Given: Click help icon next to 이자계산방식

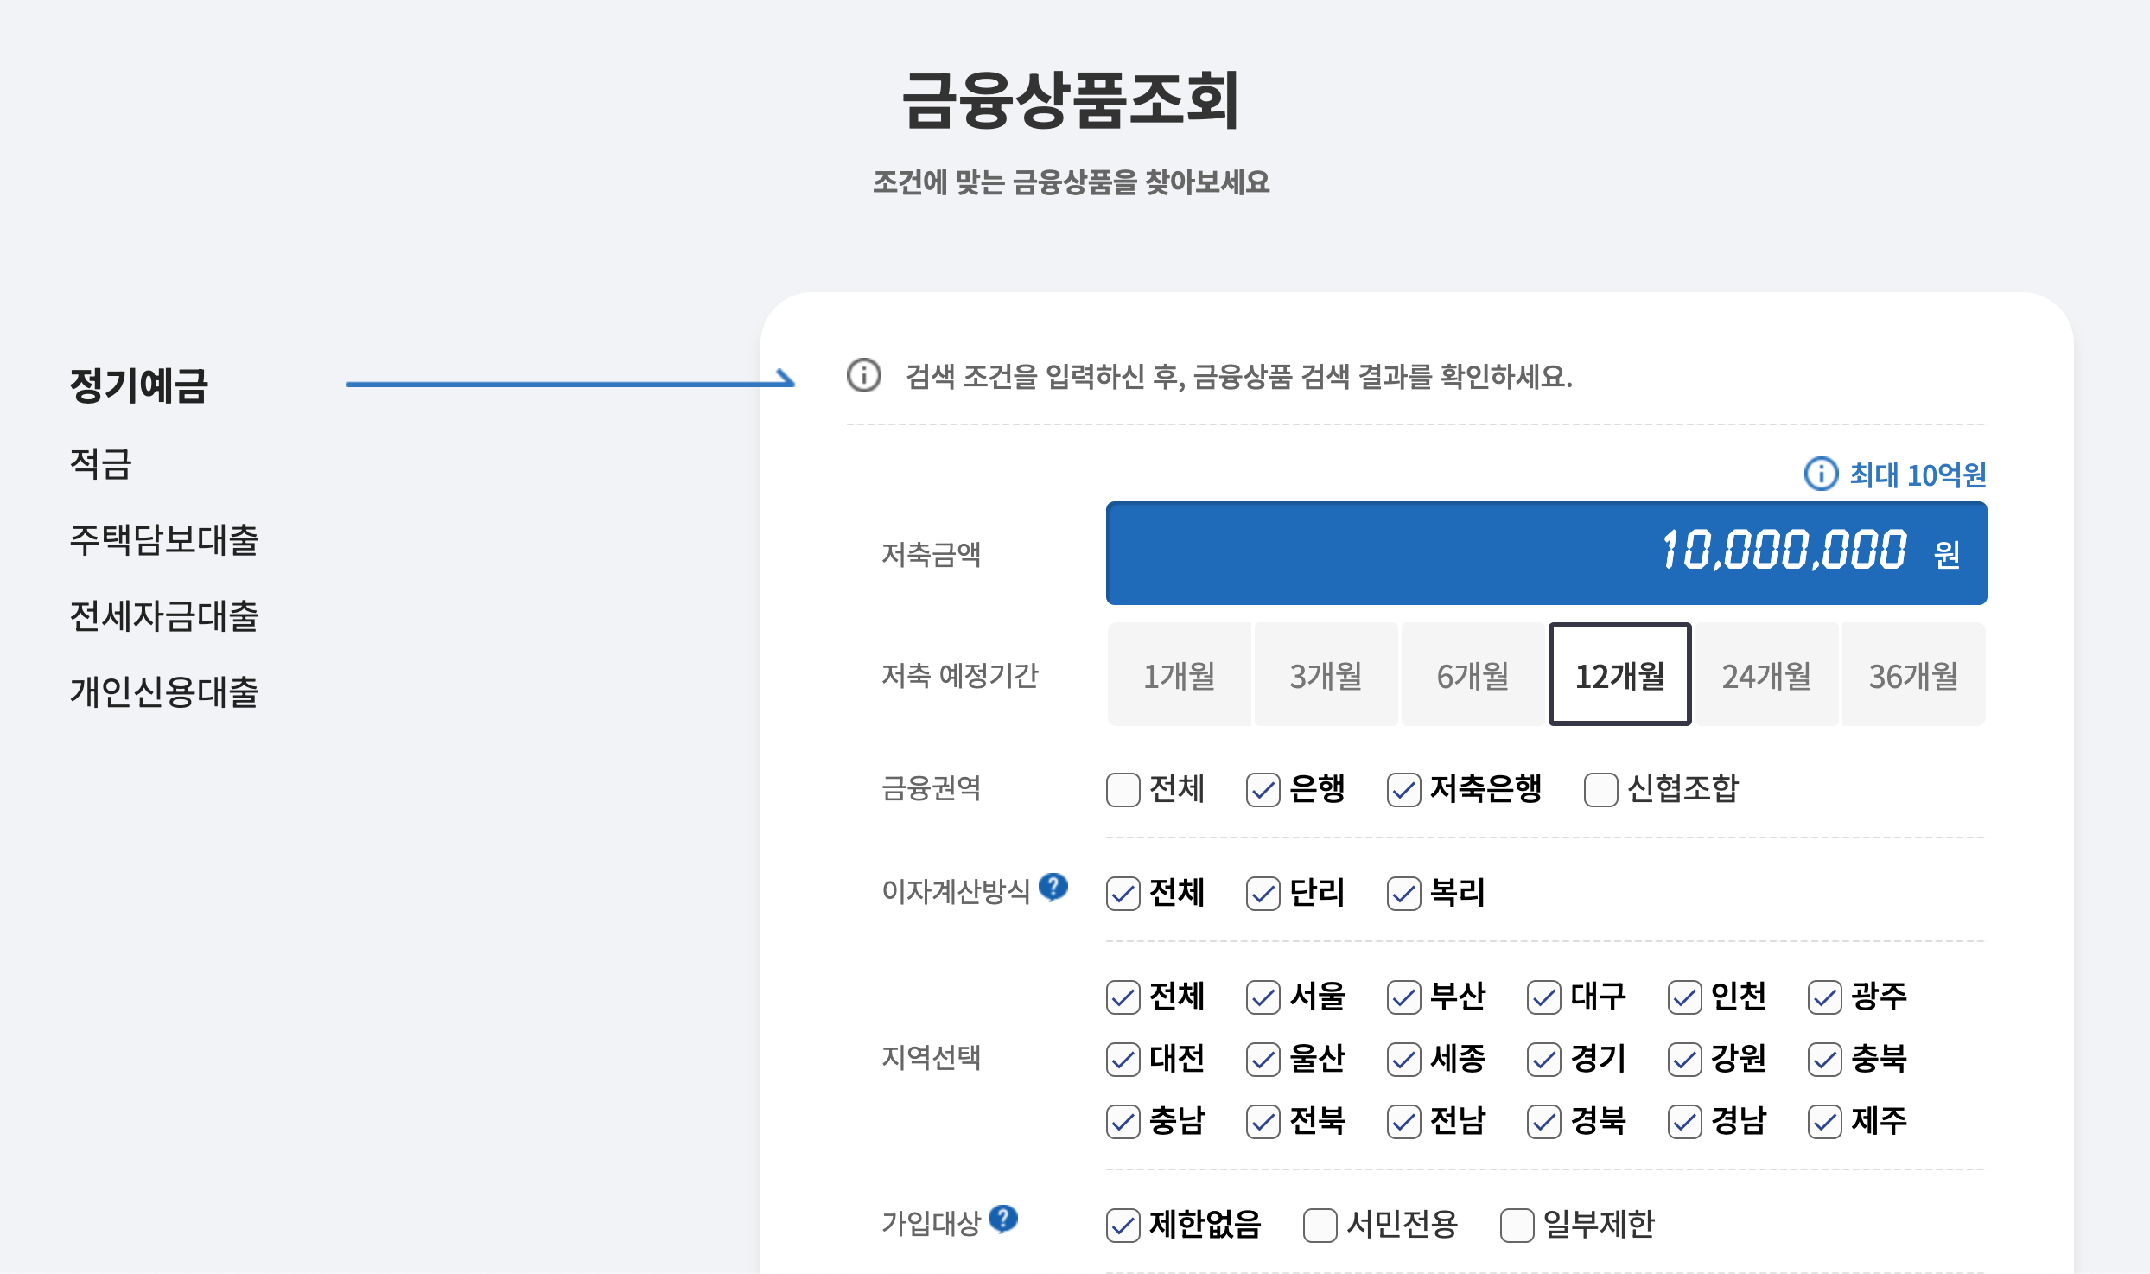Looking at the screenshot, I should click(1053, 886).
